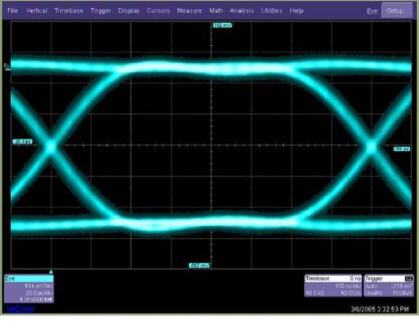This screenshot has width=419, height=332.
Task: Click the top voltage label on grid
Action: pos(222,25)
